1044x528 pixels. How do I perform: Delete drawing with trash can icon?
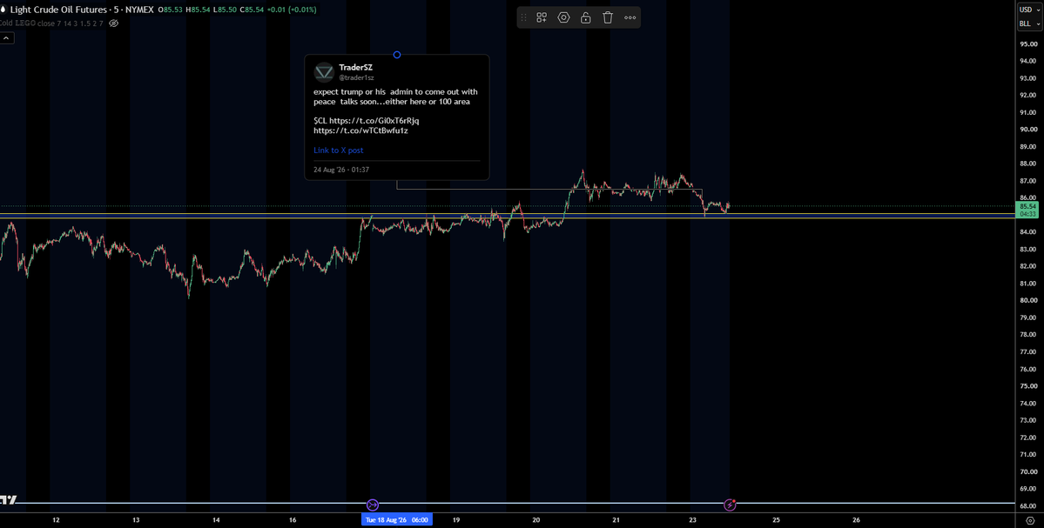[x=608, y=18]
